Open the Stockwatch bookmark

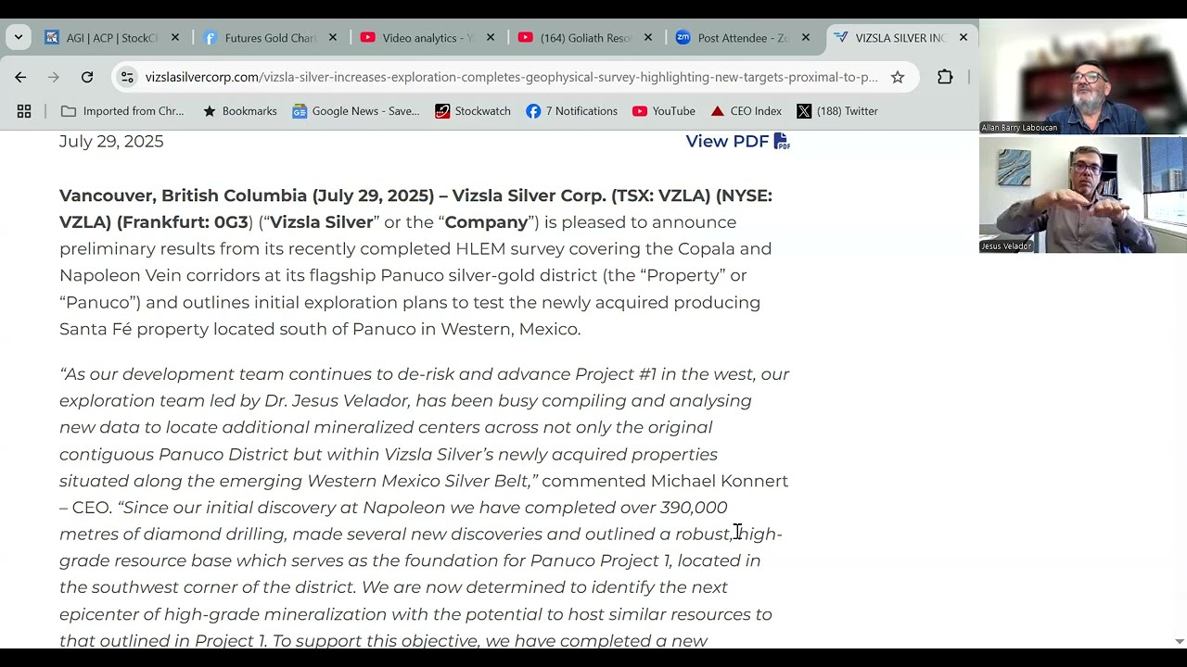point(473,111)
